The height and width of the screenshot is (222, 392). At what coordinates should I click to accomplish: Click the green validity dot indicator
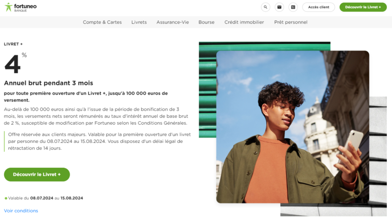coord(6,198)
